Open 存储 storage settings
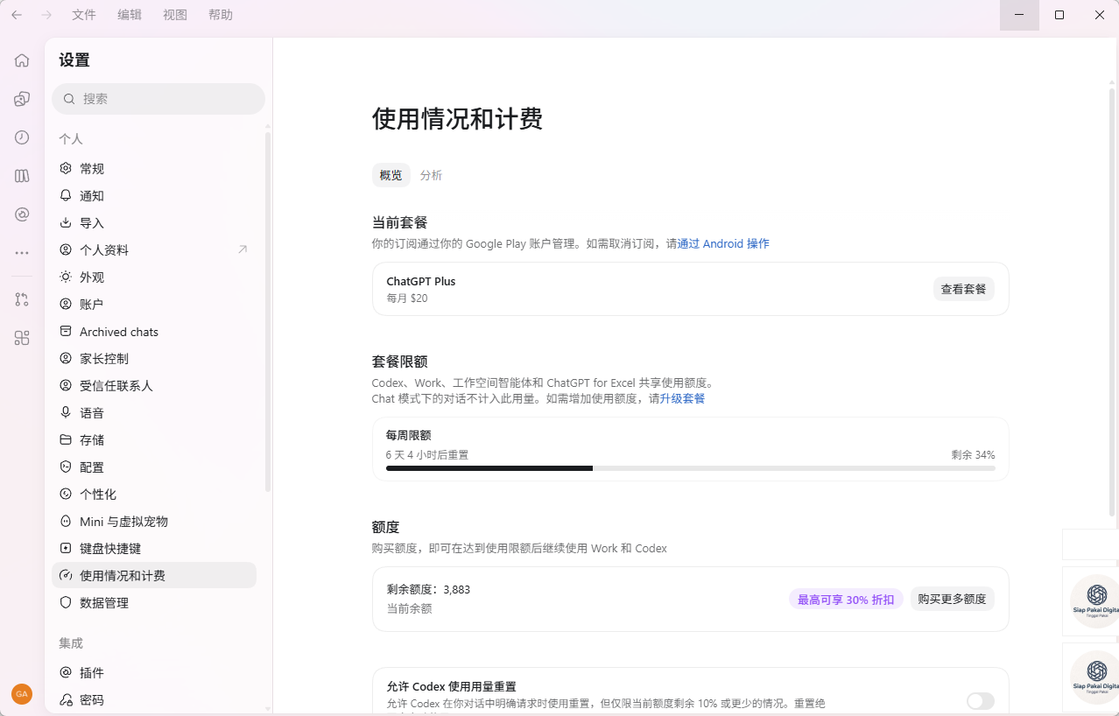The image size is (1119, 716). (154, 439)
